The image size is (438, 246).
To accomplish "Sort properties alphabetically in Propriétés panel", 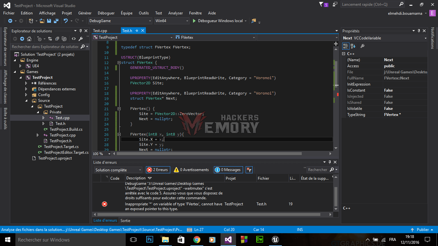I will tap(353, 46).
